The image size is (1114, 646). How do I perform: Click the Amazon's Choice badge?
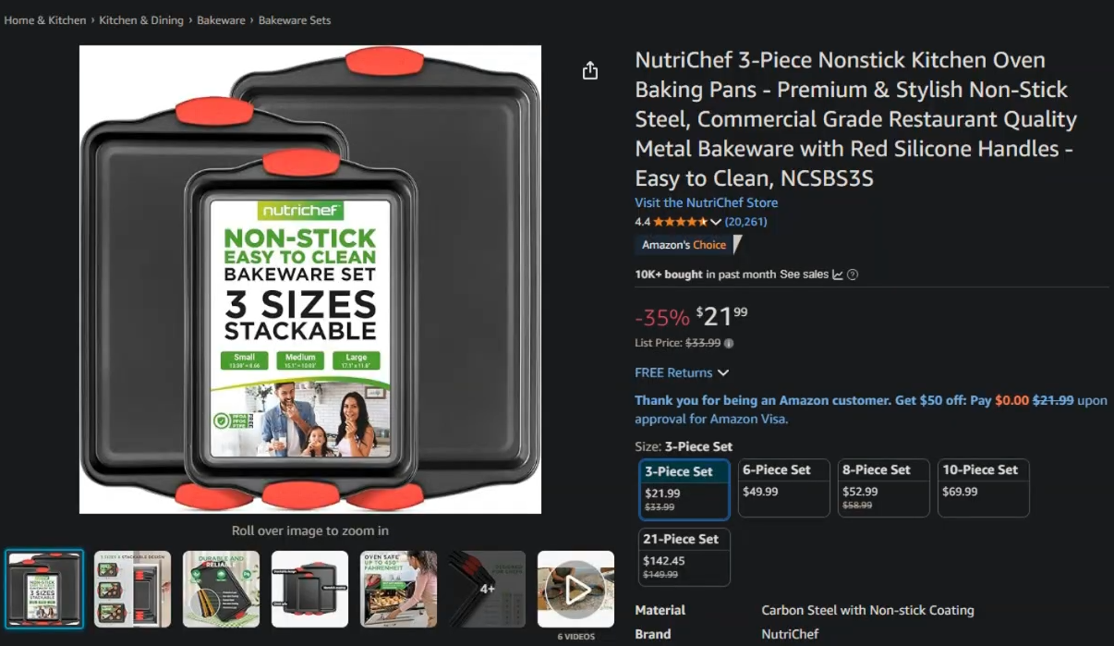tap(688, 245)
